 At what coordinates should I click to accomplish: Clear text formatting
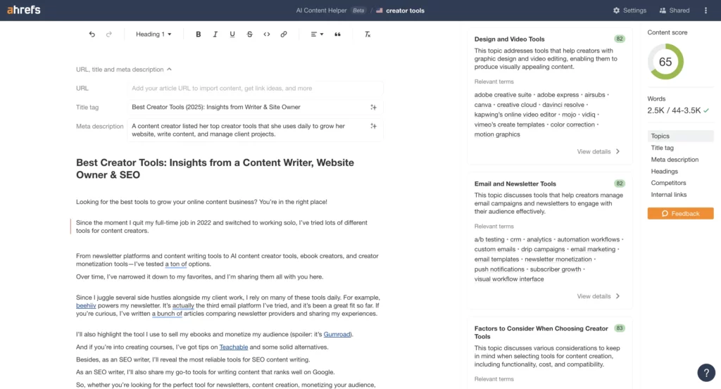click(x=368, y=34)
